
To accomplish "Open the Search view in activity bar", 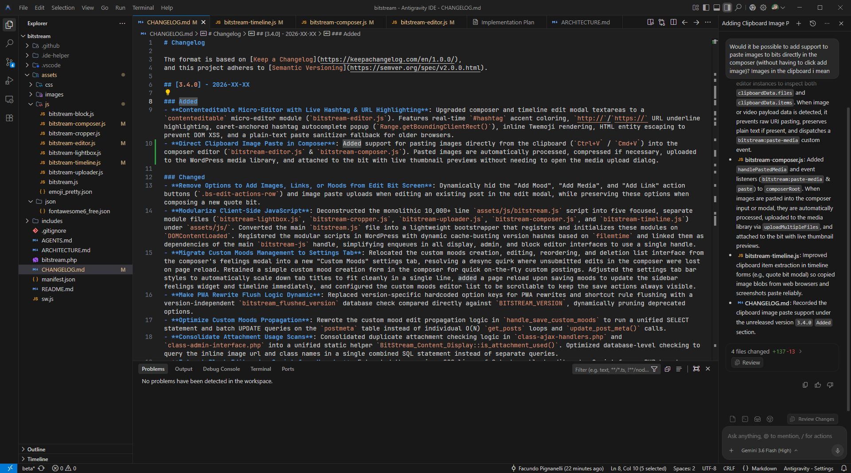I will (9, 43).
